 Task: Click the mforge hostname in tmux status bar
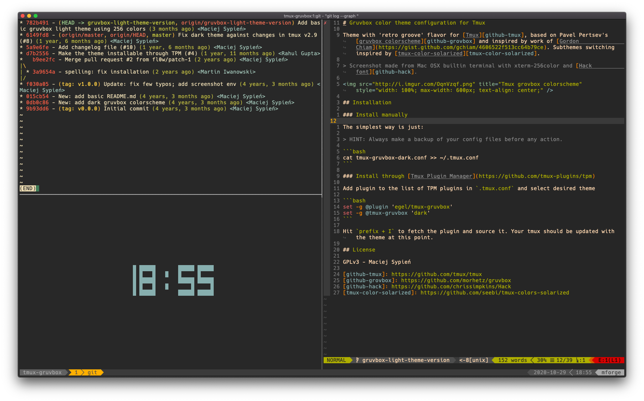[x=611, y=372]
